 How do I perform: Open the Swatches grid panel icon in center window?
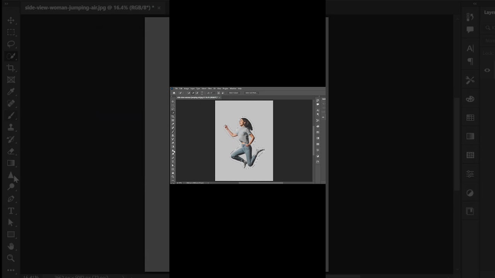[x=318, y=132]
